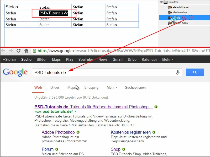Click the green circle next to Adobe Photoshop
Image resolution: width=210 pixels, height=157 pixels.
pyautogui.click(x=78, y=132)
